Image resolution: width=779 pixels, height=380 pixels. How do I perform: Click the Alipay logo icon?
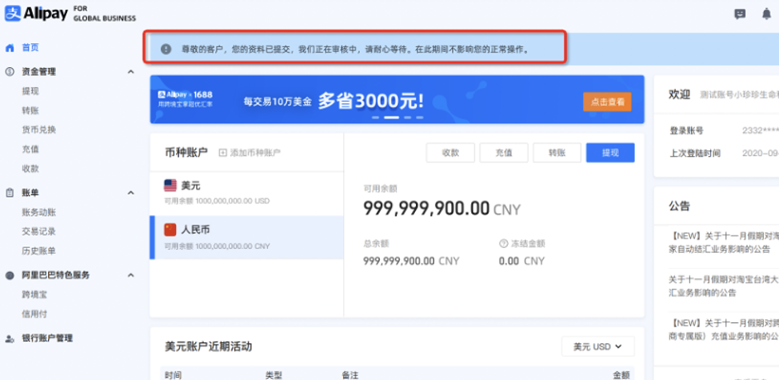click(x=13, y=14)
